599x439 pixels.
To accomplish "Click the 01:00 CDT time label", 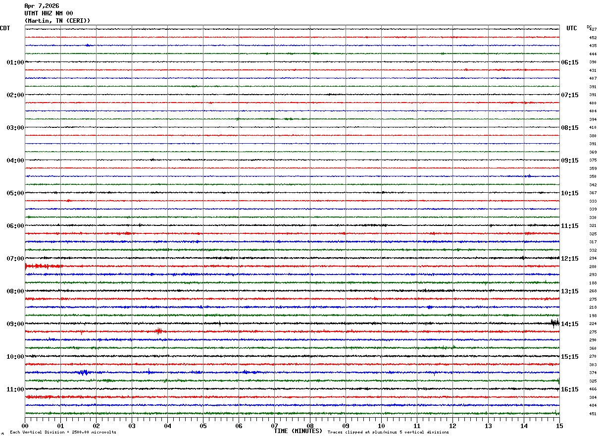I will pyautogui.click(x=15, y=62).
